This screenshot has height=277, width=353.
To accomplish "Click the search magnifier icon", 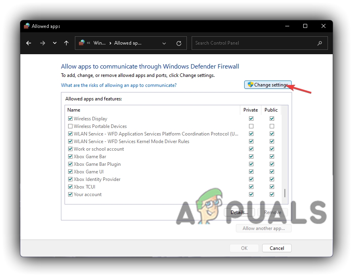I will point(320,43).
